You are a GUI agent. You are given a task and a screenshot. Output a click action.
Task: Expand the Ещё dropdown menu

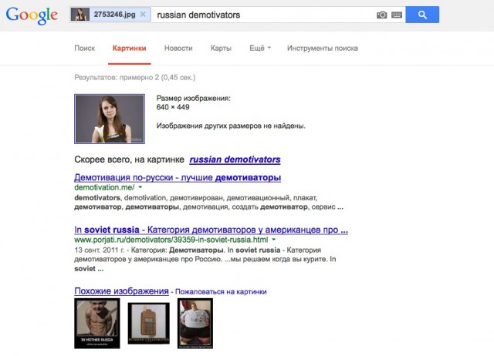click(x=260, y=48)
